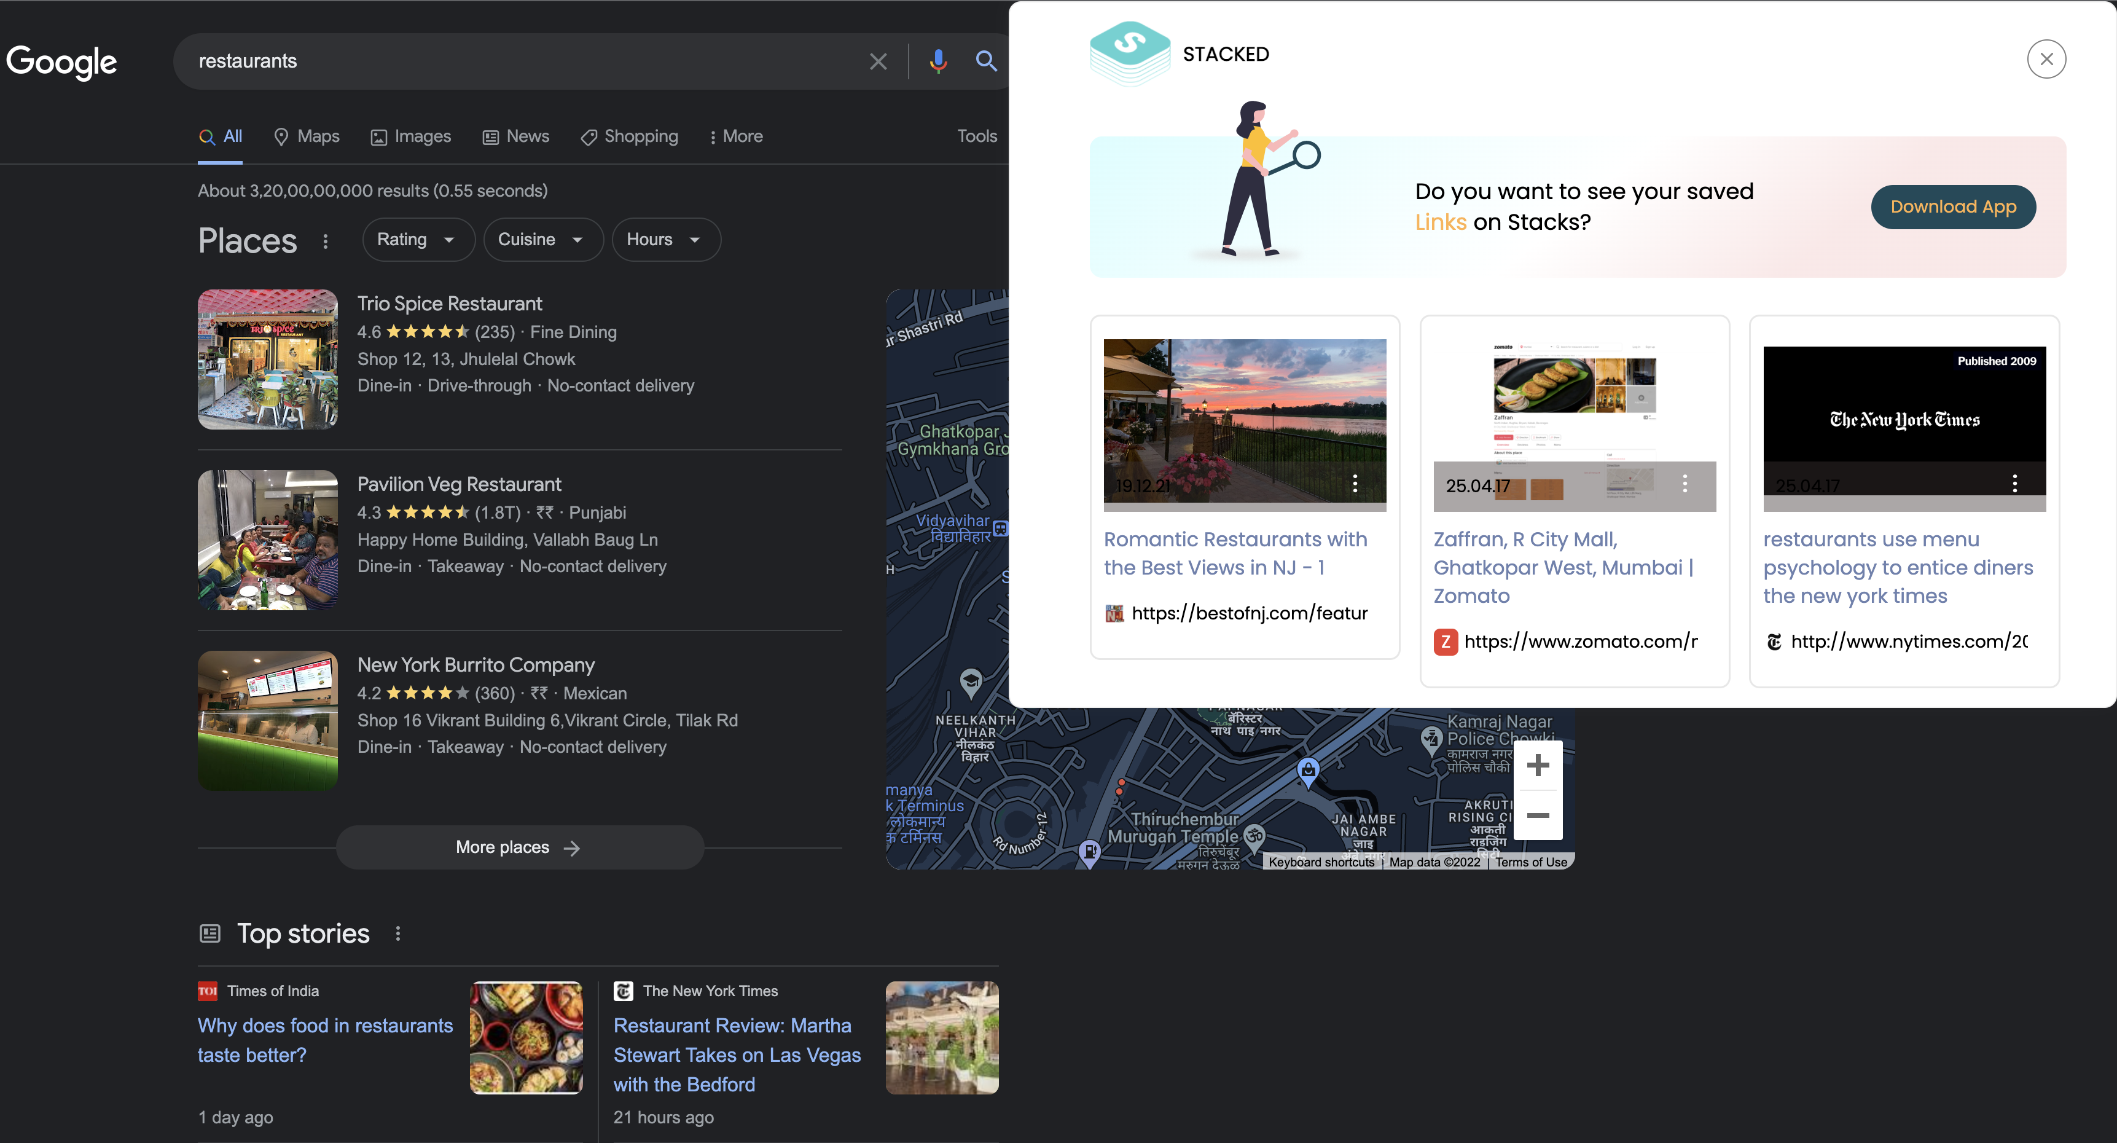Click the Times of India story food image

tap(526, 1038)
